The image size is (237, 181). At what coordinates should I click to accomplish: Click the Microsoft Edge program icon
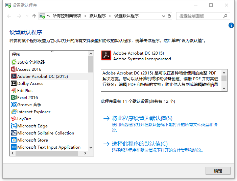tap(14, 126)
